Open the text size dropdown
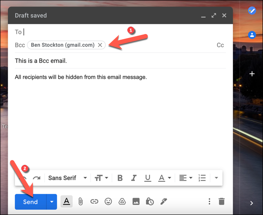The width and height of the screenshot is (263, 215). 101,178
